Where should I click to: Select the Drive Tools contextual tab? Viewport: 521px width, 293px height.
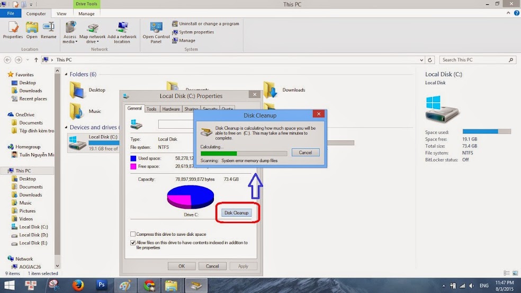pyautogui.click(x=86, y=4)
